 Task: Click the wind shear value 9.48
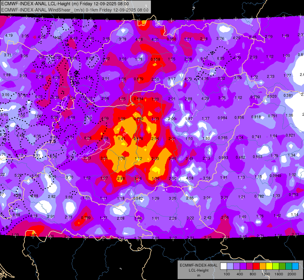[74, 38]
